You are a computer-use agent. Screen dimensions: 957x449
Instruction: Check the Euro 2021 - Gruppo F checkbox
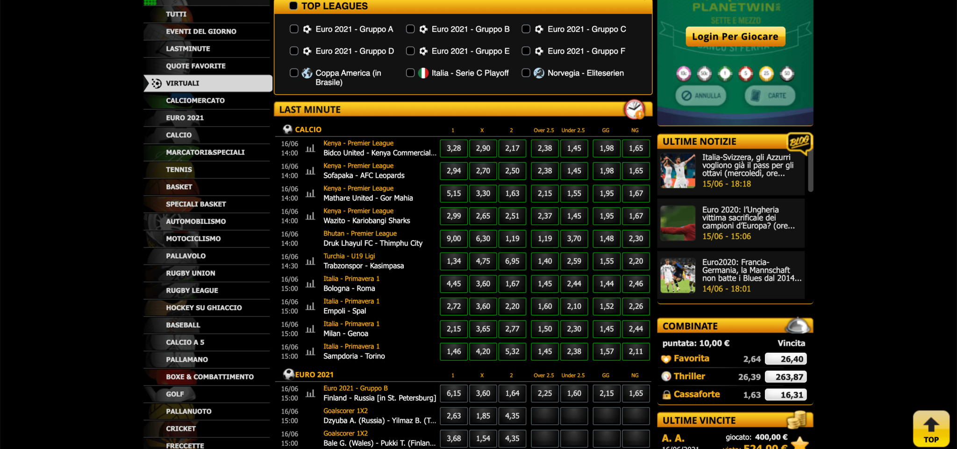pyautogui.click(x=526, y=51)
